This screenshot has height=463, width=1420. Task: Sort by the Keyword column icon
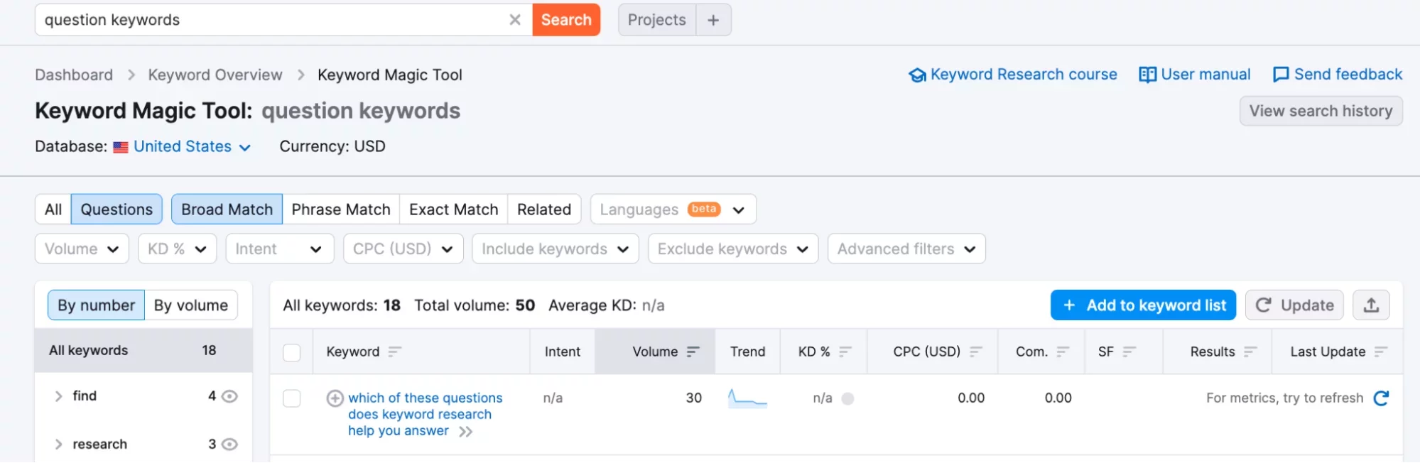click(395, 352)
